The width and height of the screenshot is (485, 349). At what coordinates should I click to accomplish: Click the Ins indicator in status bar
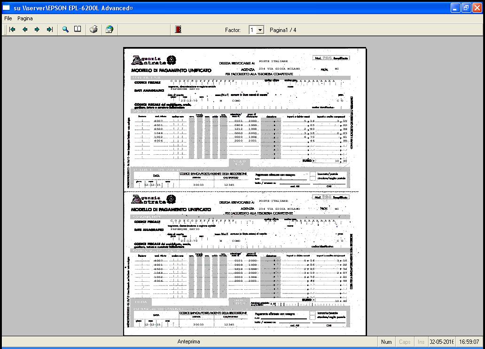click(421, 342)
